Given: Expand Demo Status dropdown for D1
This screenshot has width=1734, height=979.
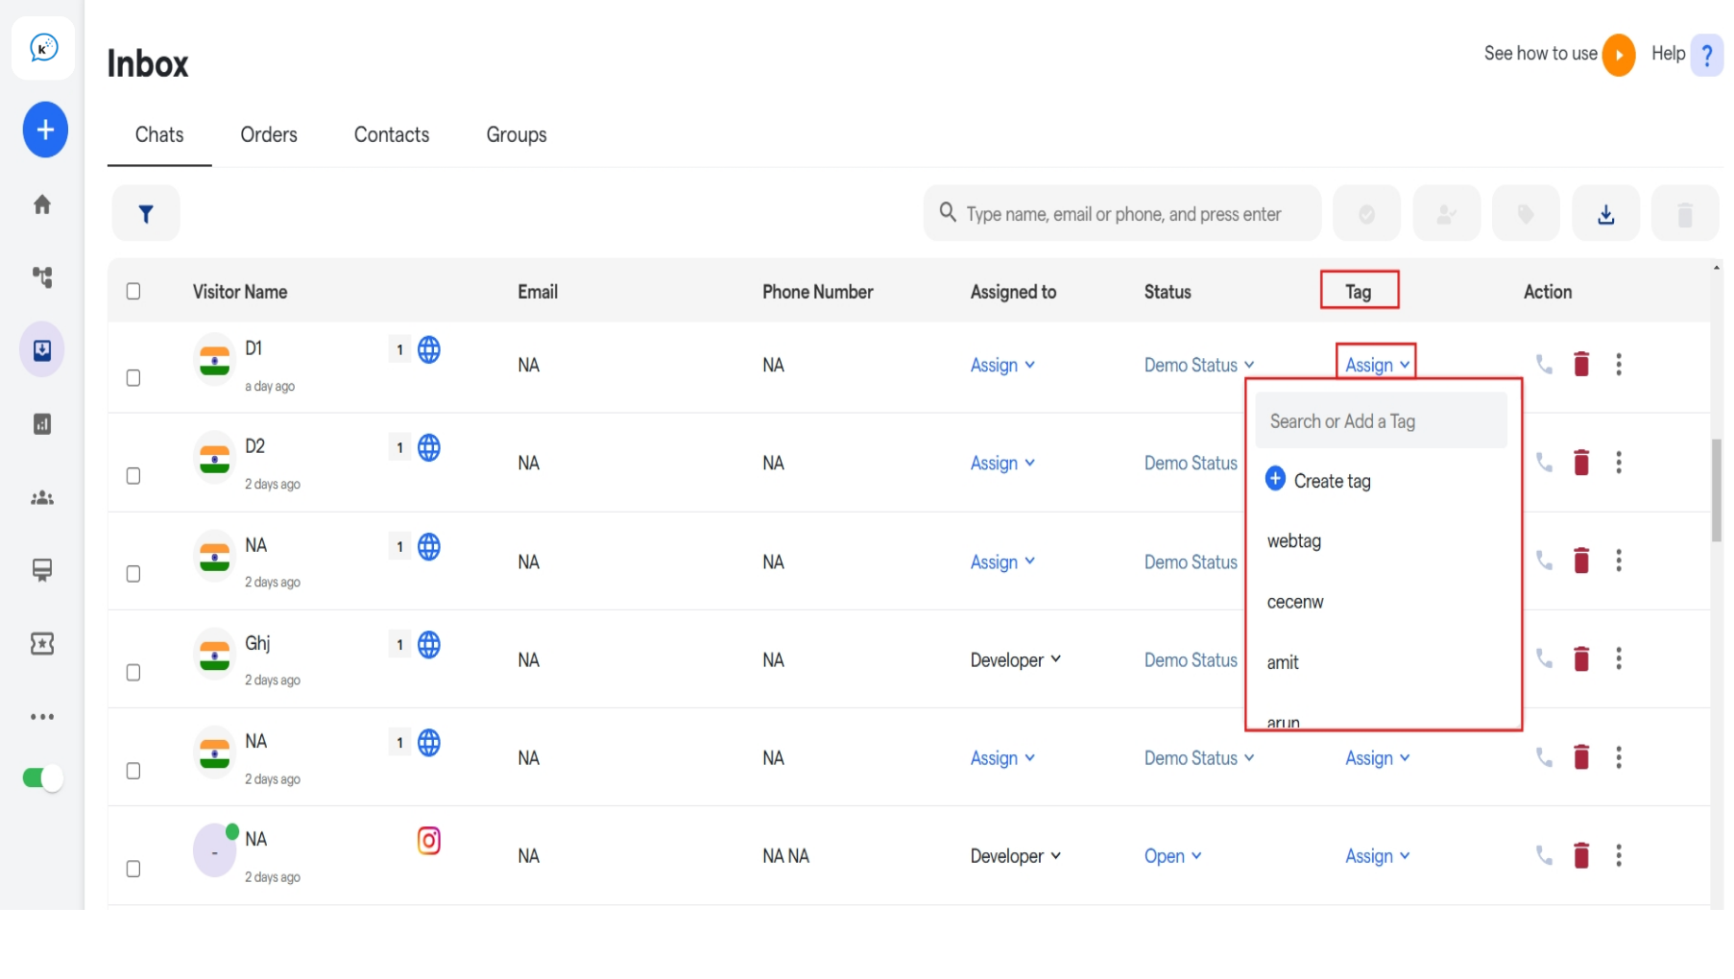Looking at the screenshot, I should tap(1199, 365).
